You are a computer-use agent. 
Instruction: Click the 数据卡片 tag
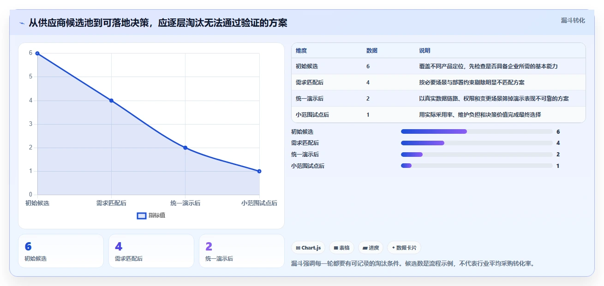pos(404,248)
